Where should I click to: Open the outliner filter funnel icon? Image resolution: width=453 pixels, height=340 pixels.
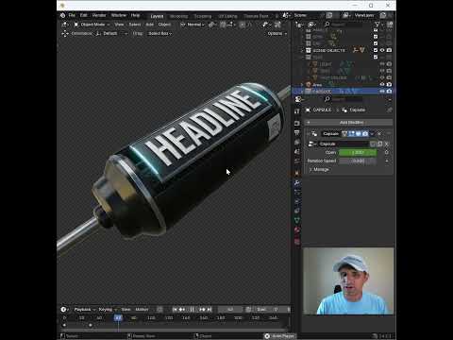click(377, 25)
